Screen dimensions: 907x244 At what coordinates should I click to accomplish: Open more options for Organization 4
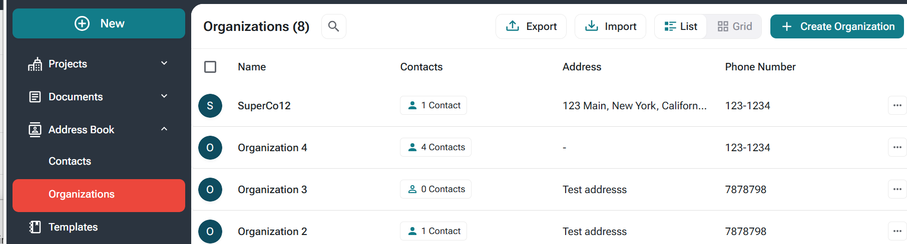[897, 147]
